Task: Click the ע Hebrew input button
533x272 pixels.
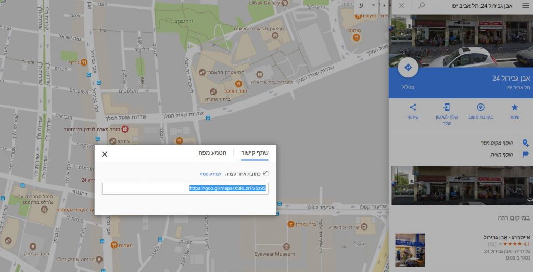Action: tap(362, 5)
